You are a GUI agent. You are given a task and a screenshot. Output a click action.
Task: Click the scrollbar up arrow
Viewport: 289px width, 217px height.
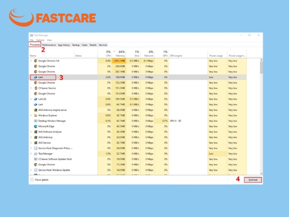coord(261,60)
